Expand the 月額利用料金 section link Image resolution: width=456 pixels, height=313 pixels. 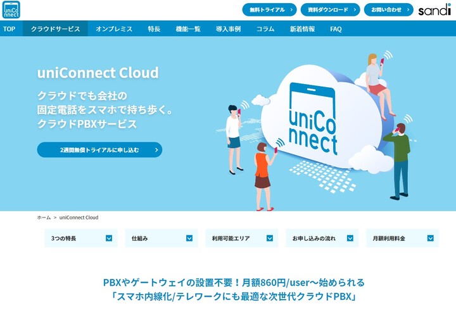[x=403, y=238]
